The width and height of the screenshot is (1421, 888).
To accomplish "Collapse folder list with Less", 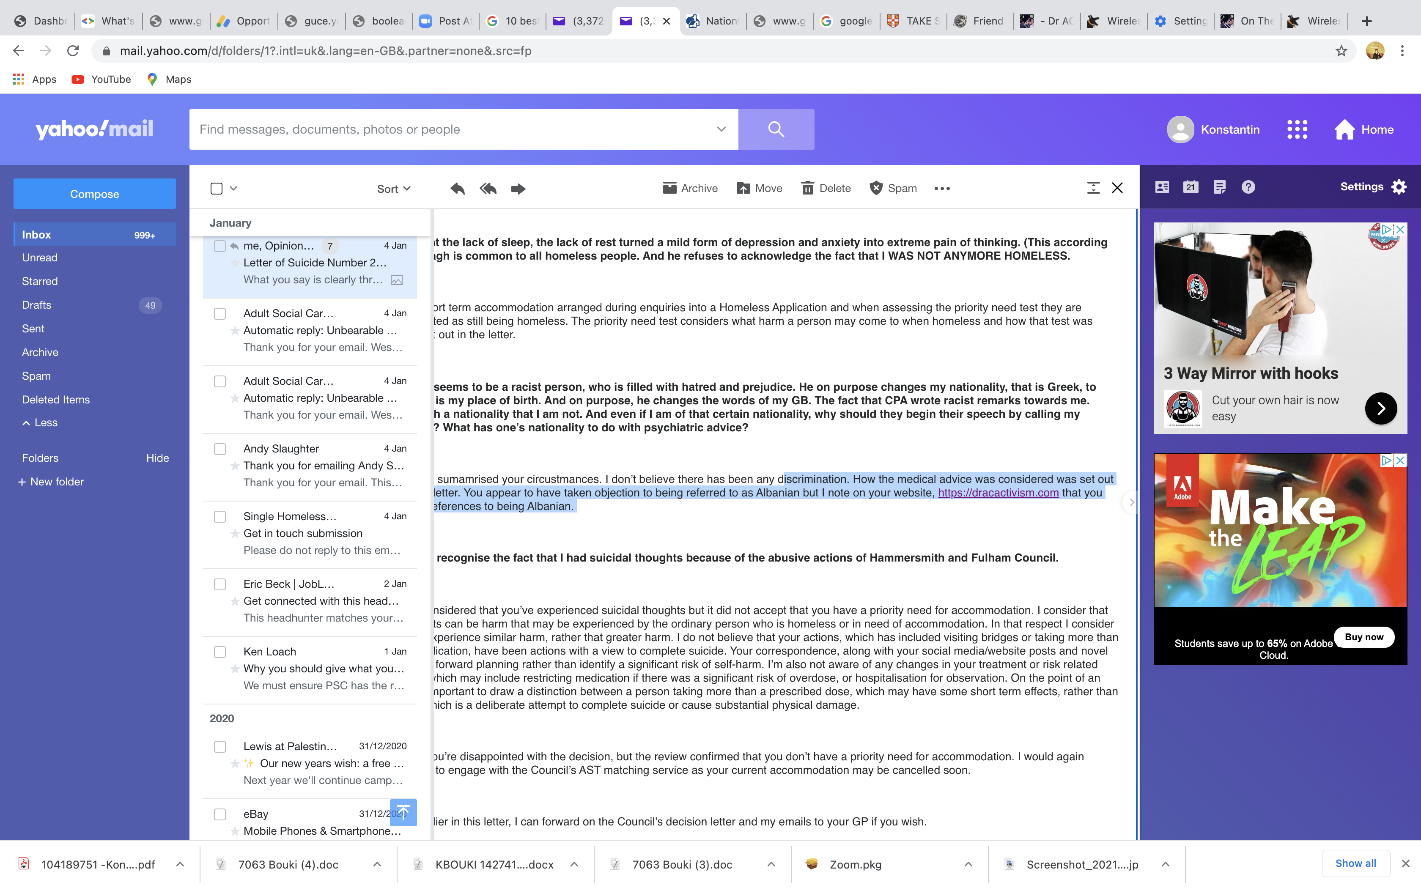I will [40, 423].
